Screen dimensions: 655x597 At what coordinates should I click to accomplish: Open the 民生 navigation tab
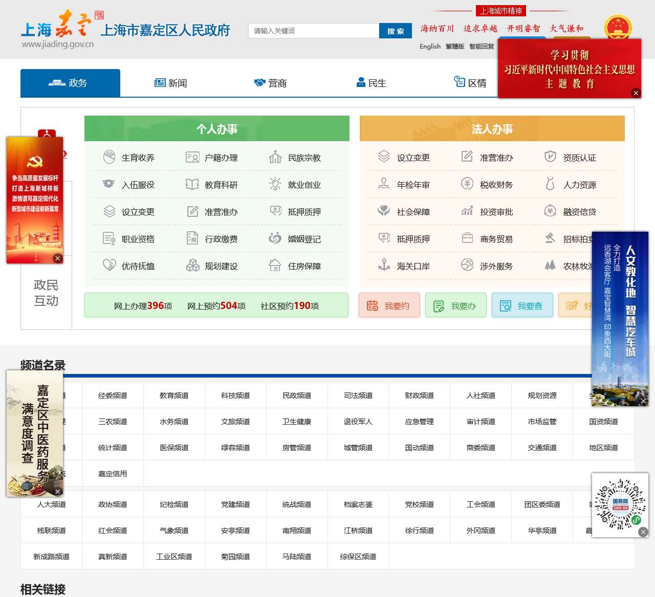pos(371,83)
